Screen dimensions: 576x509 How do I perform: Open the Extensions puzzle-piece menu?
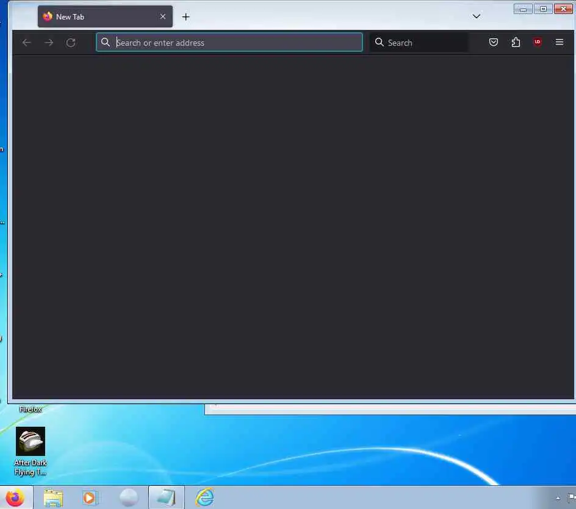[x=516, y=42]
